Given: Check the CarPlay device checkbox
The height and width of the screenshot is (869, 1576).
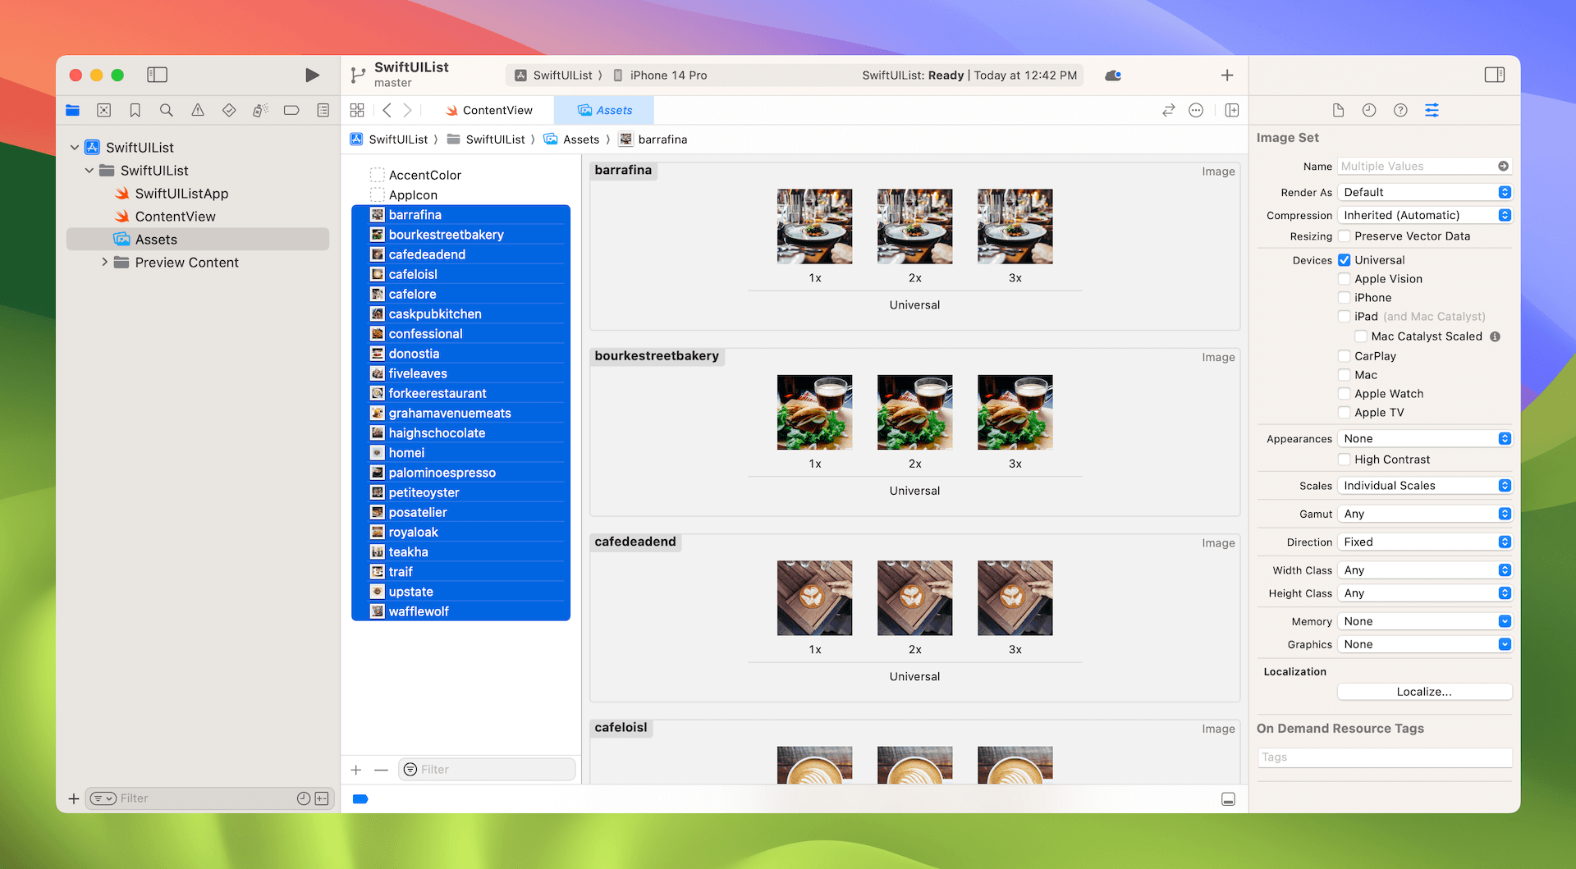Looking at the screenshot, I should [x=1344, y=356].
